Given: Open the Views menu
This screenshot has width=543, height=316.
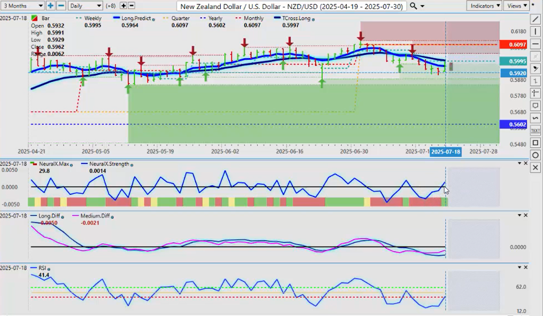Looking at the screenshot, I should (516, 6).
